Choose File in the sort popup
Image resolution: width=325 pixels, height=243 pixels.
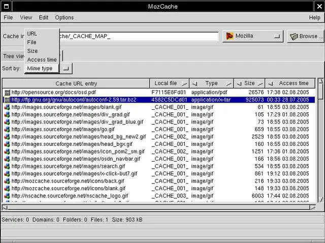tap(42, 42)
